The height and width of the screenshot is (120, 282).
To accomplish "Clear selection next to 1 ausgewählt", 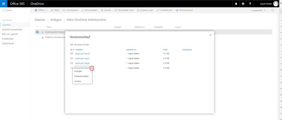I will [x=265, y=10].
